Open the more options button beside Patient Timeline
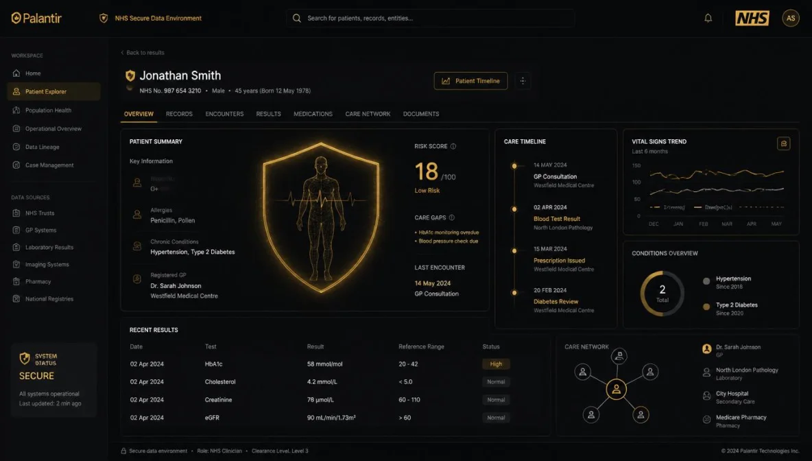 pyautogui.click(x=523, y=81)
